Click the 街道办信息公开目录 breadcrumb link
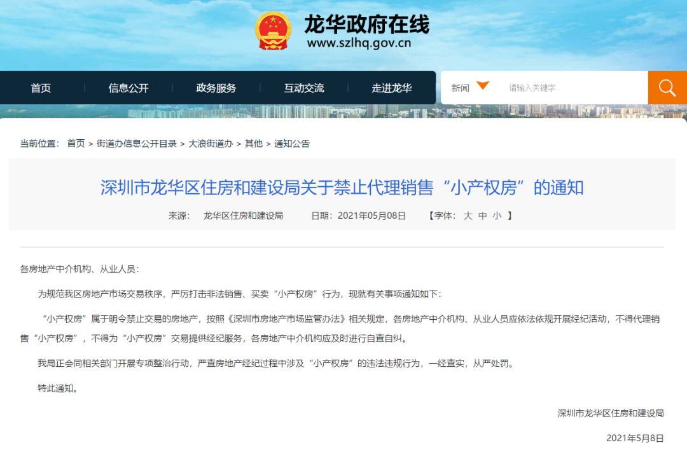Screen dimensions: 687x459 tap(136, 143)
